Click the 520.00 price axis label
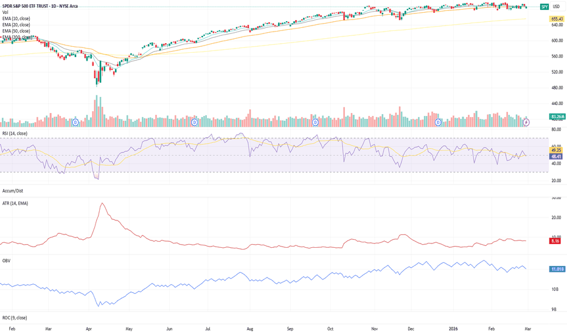Viewport: 567px width, 334px height. (557, 72)
